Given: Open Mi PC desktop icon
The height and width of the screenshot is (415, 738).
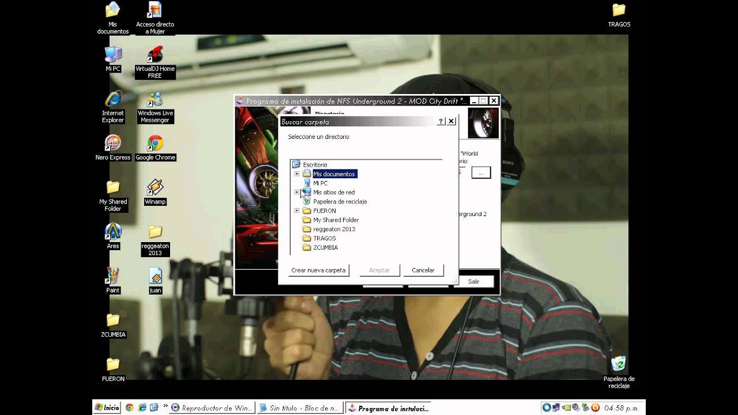Looking at the screenshot, I should [113, 59].
